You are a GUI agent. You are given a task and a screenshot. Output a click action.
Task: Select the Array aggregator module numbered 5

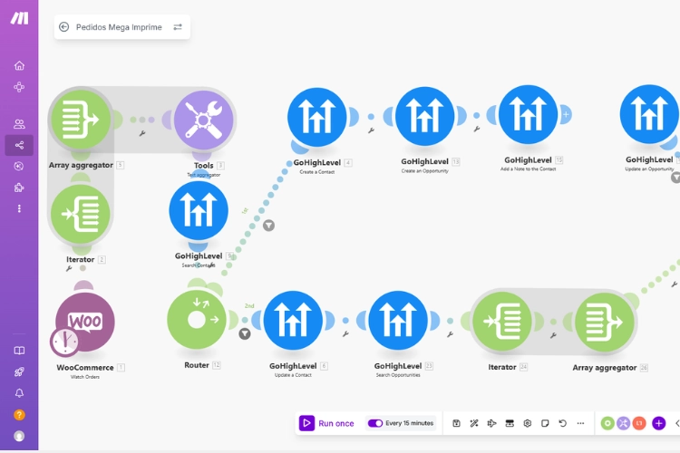pos(81,120)
